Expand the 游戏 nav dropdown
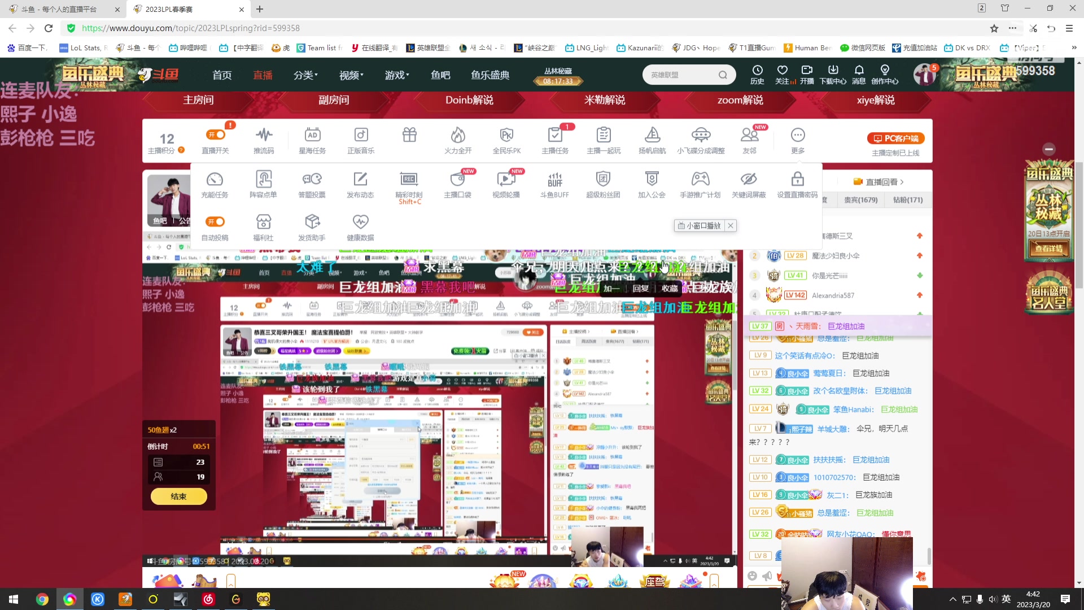The image size is (1084, 610). (397, 75)
